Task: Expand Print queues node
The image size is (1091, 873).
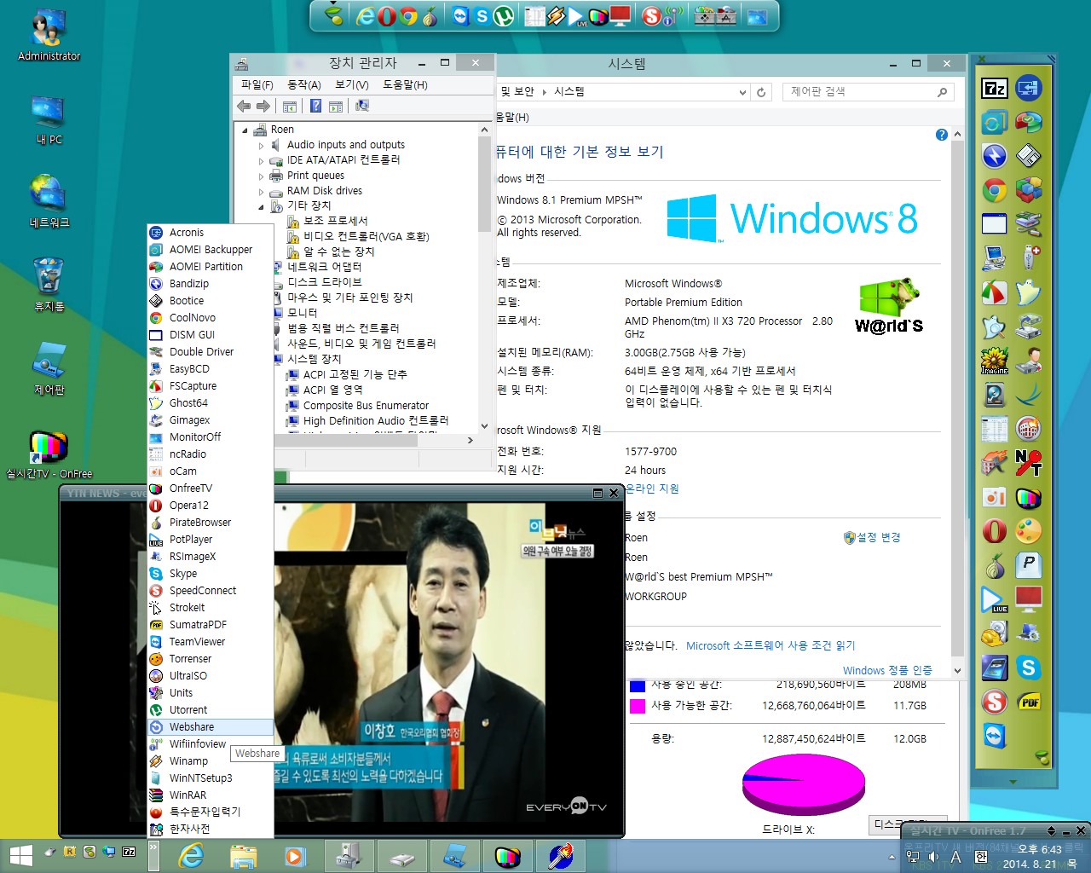Action: coord(262,176)
